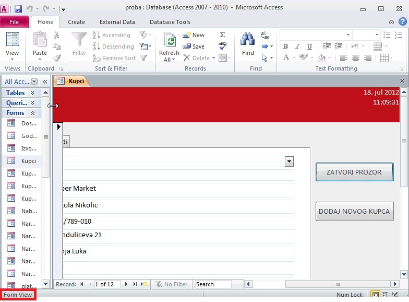Collapse the Forms group in navigation pane
The image size is (409, 302).
pos(32,113)
